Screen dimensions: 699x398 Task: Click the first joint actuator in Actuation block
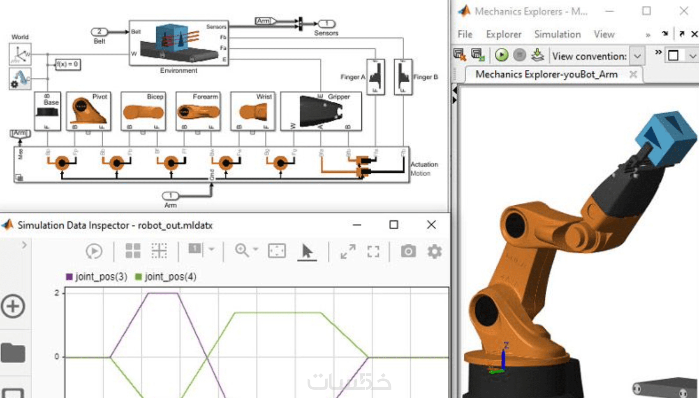[62, 163]
